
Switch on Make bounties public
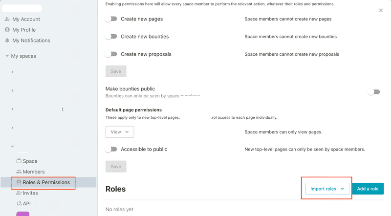[374, 92]
